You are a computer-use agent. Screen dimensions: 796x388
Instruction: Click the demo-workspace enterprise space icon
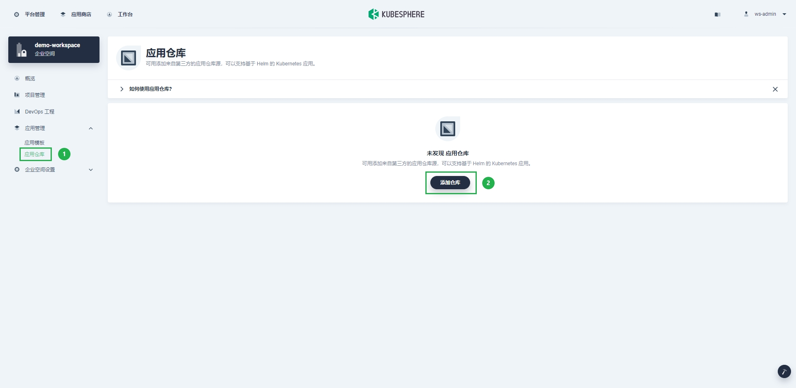point(22,50)
